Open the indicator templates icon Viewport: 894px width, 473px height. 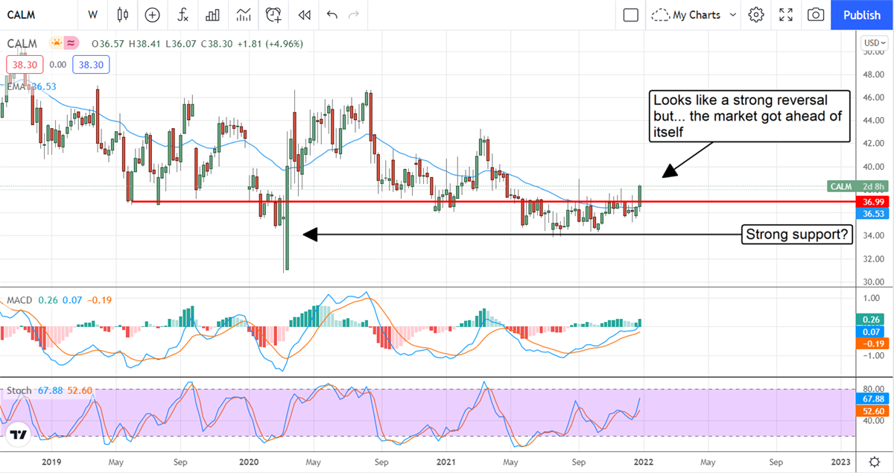243,14
